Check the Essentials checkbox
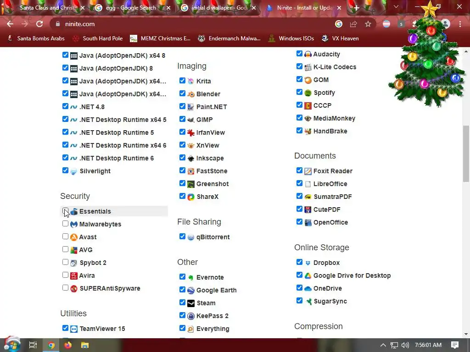Screen dimensions: 470x352 coord(65,211)
